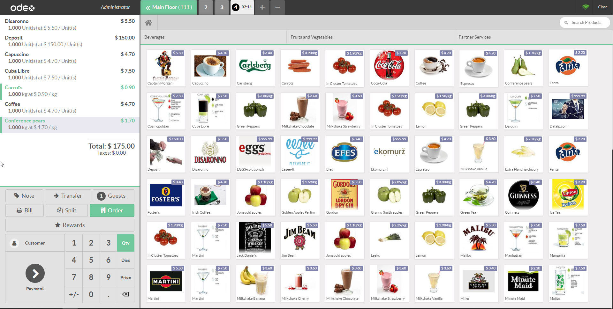
Task: Select the Deposit order line
Action: (70, 41)
